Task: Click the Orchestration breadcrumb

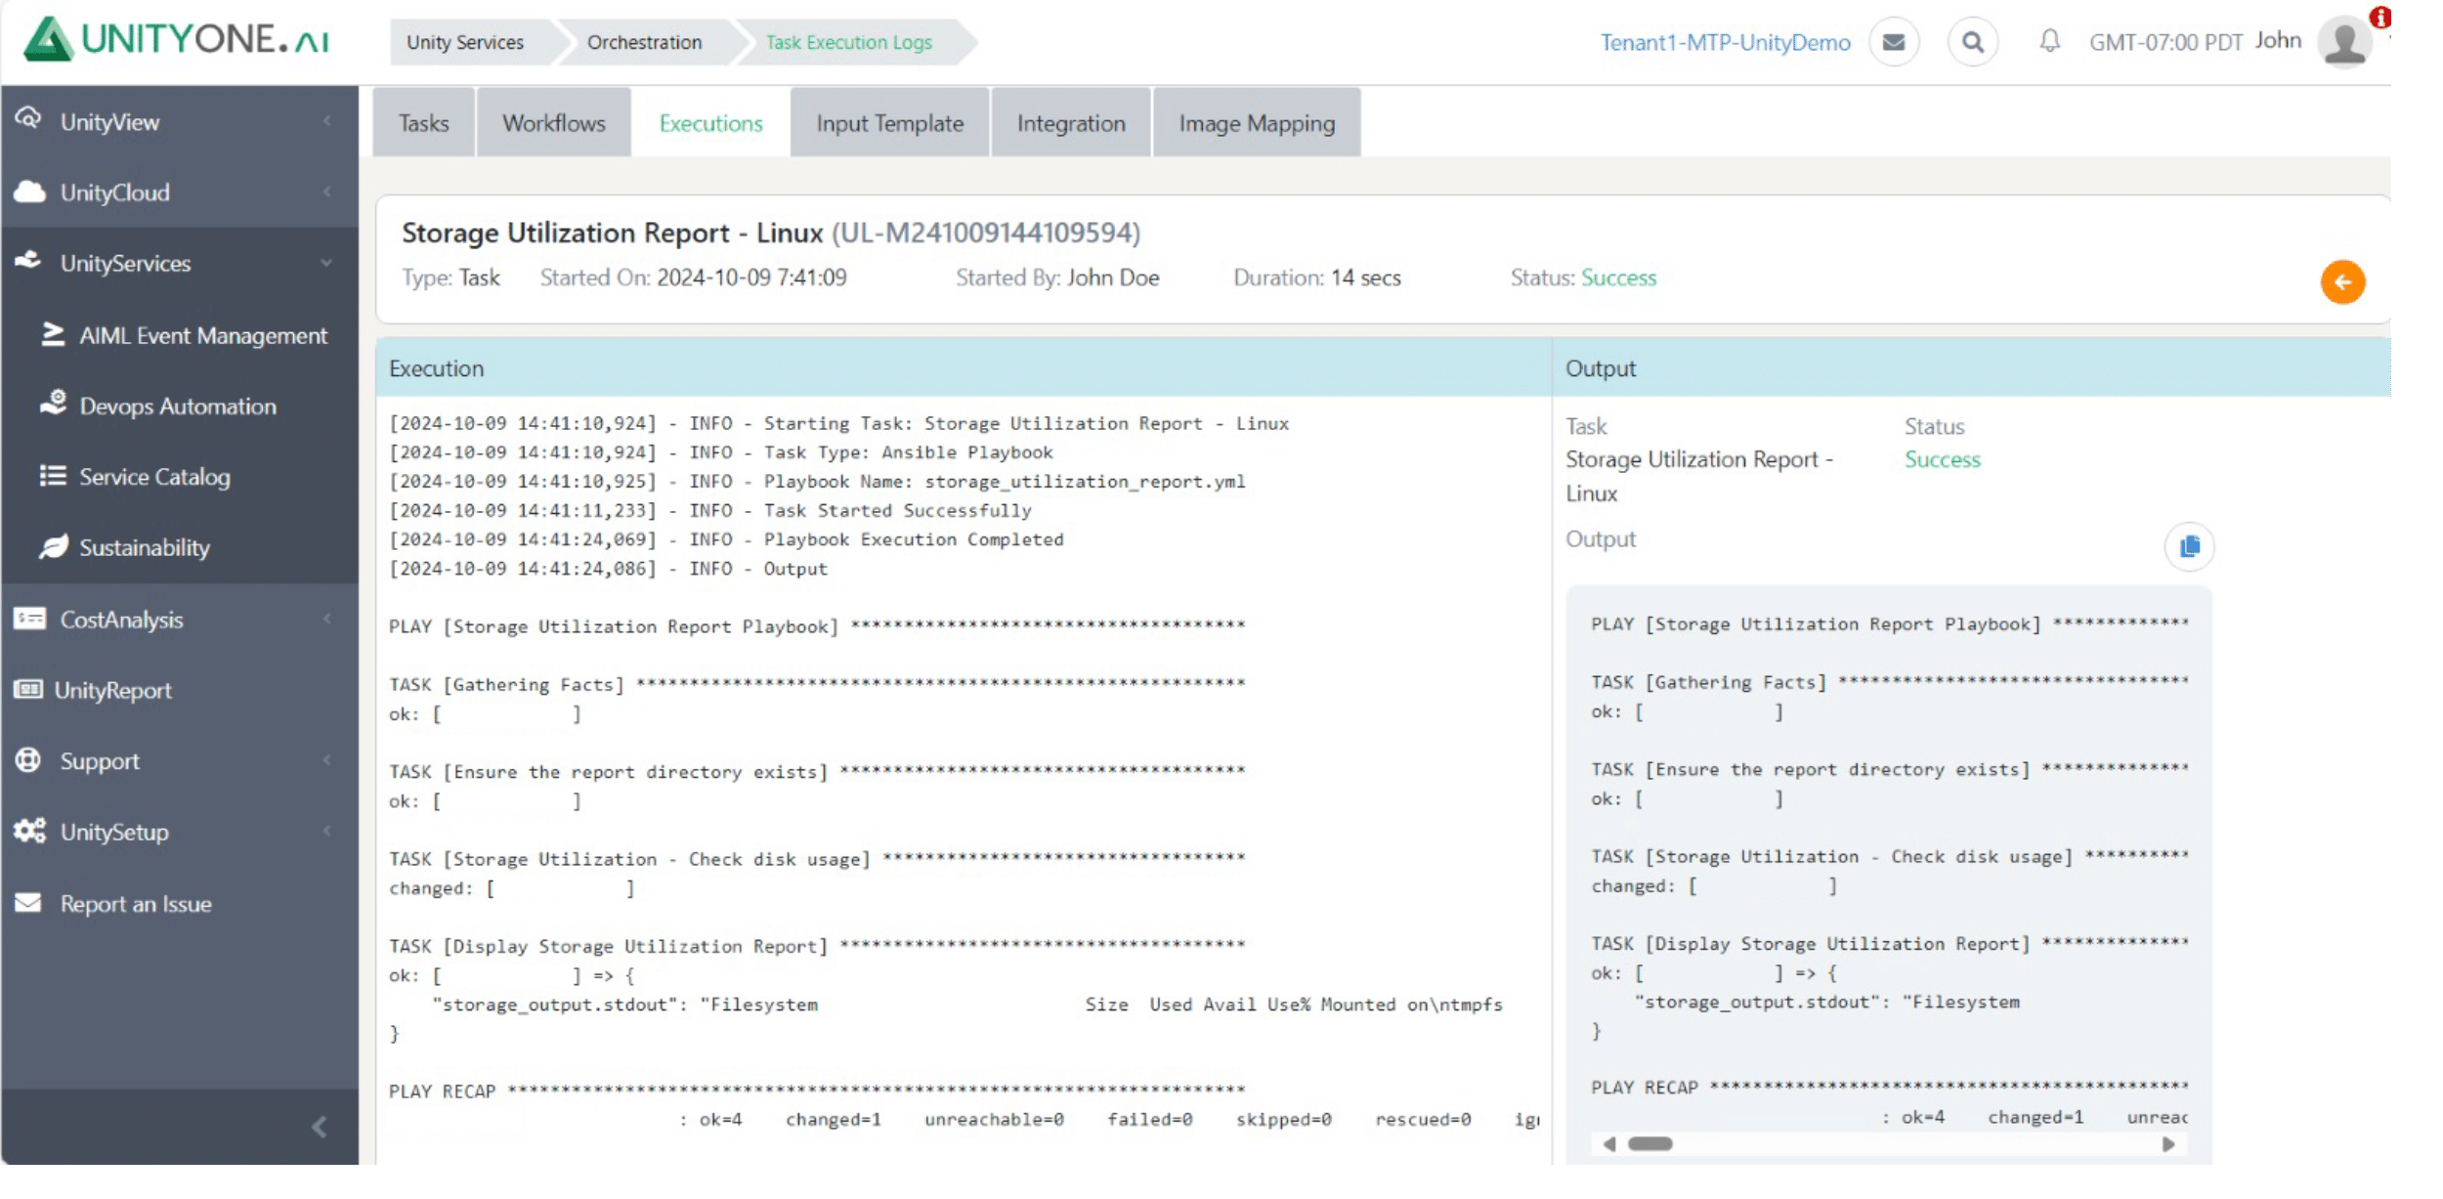Action: [x=644, y=42]
